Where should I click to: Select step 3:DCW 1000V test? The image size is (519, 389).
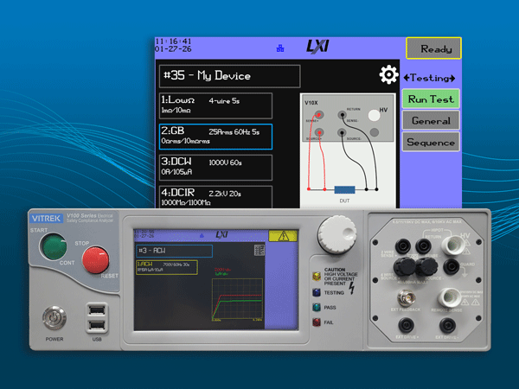click(x=215, y=167)
